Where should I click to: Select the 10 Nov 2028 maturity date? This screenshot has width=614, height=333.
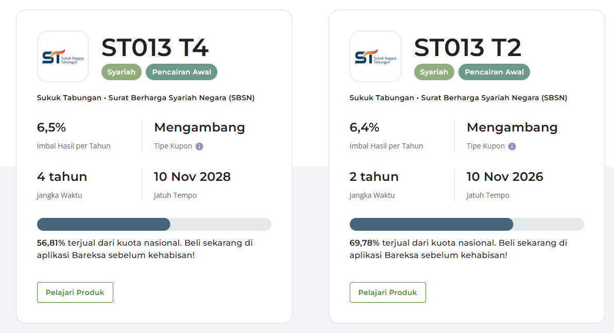click(x=192, y=177)
